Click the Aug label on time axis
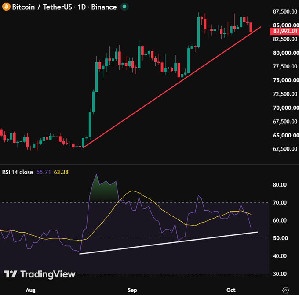Image resolution: width=299 pixels, height=295 pixels. tap(30, 290)
